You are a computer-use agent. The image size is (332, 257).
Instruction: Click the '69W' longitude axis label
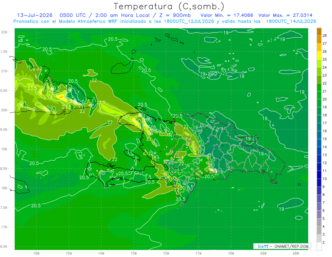tap(263, 253)
